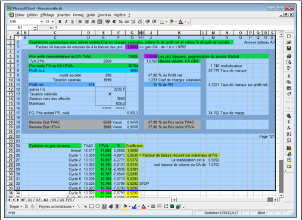
Task: Apply currency number format
Action: tap(108, 21)
